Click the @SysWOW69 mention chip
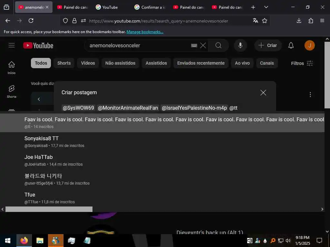Screen dimensions: 330x247 click(79, 108)
